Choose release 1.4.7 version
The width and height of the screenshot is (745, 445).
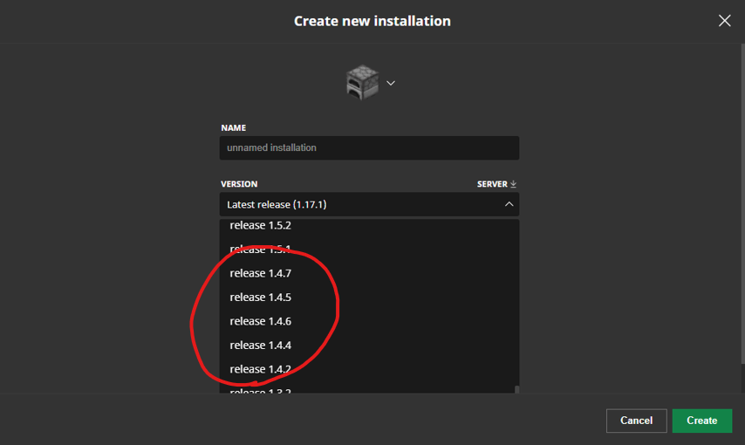(x=261, y=273)
